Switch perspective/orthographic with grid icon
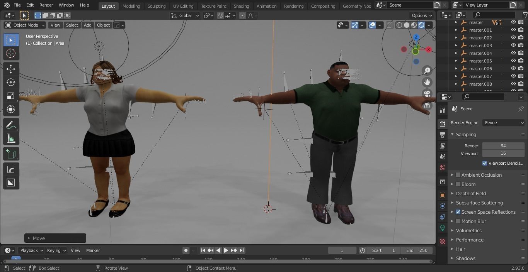 coord(427,105)
